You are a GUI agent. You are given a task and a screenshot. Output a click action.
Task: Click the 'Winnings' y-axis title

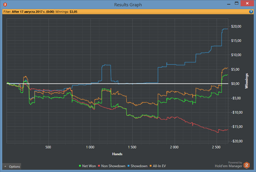246,81
